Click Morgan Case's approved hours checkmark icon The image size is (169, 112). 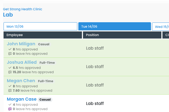coord(10,105)
